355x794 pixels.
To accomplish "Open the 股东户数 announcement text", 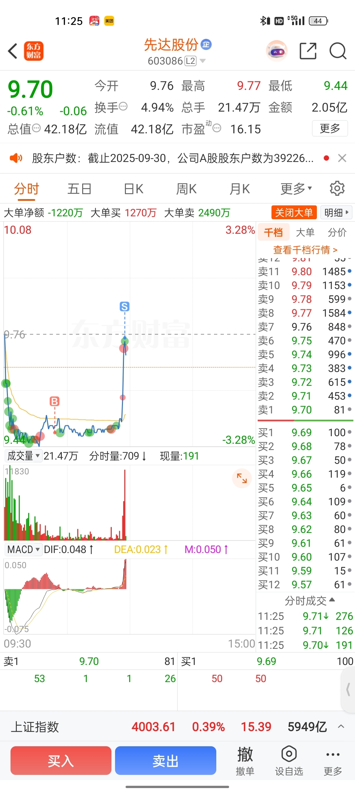I will pyautogui.click(x=173, y=158).
